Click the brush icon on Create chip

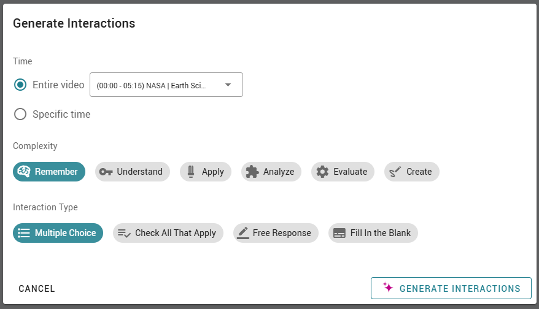coord(395,171)
